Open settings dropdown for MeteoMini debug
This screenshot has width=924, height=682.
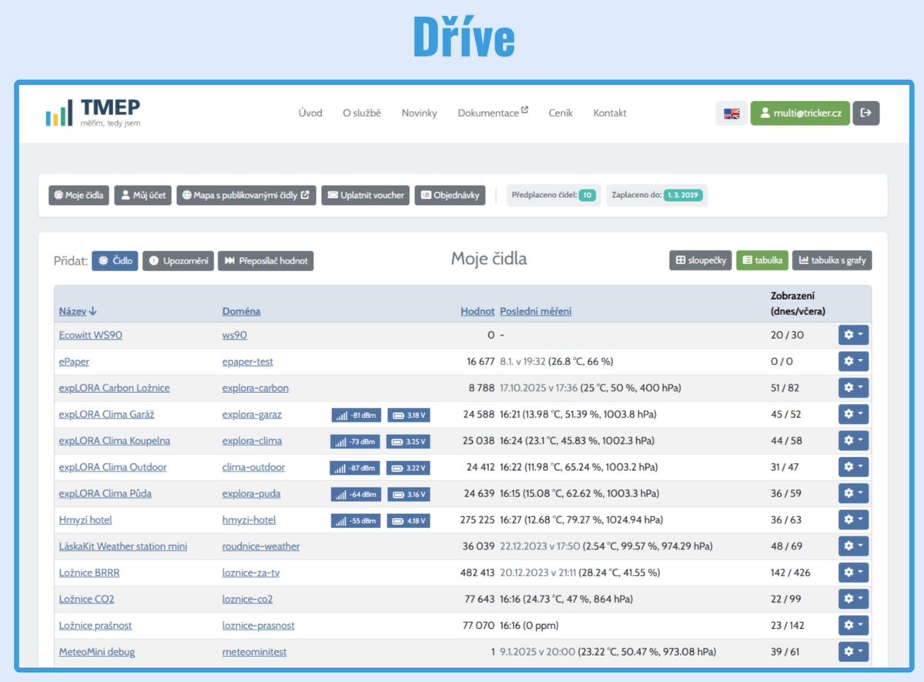(853, 652)
